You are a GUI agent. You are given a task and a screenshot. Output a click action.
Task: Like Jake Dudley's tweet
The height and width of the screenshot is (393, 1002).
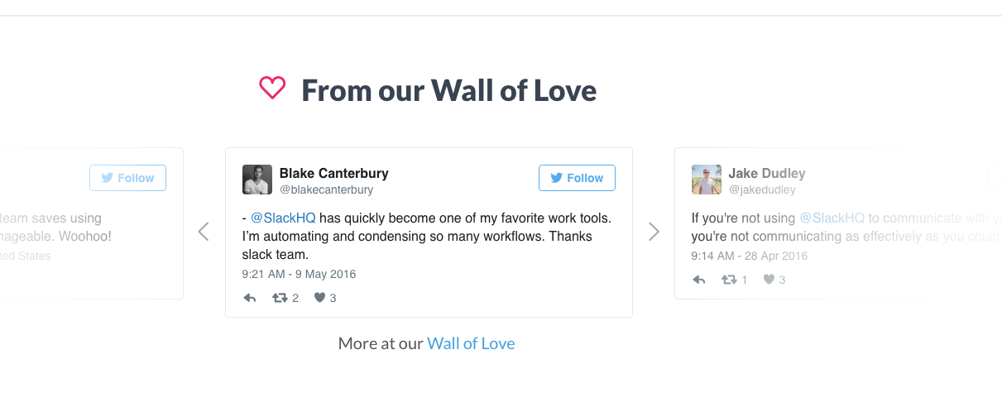coord(769,280)
